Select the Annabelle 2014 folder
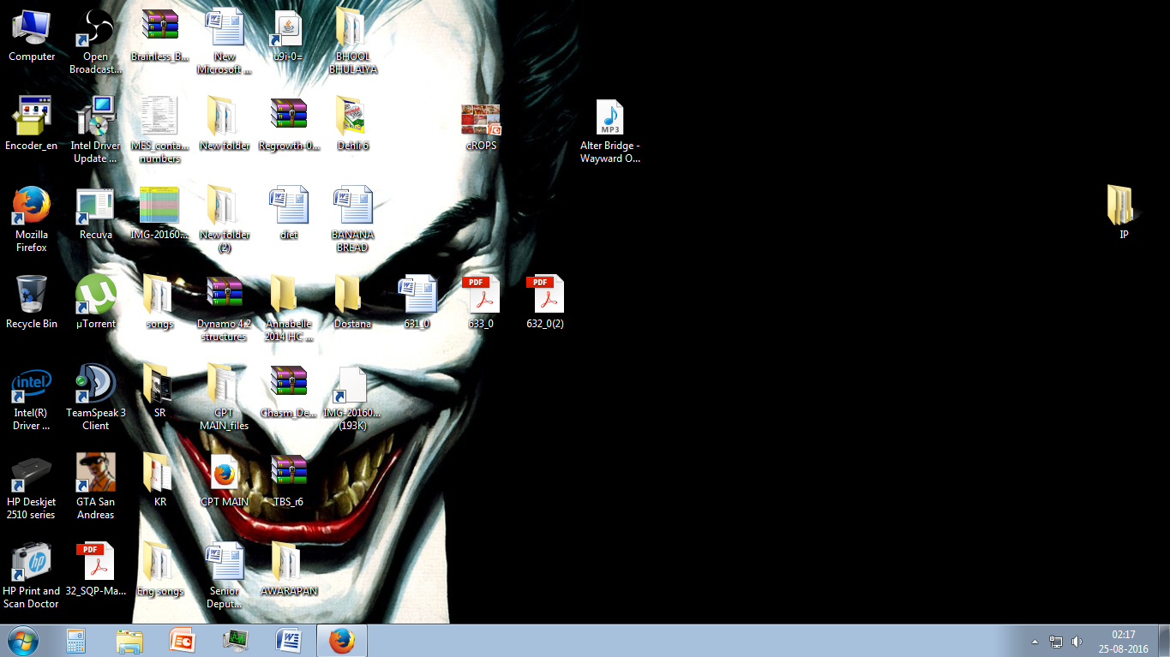The image size is (1170, 657). 289,308
